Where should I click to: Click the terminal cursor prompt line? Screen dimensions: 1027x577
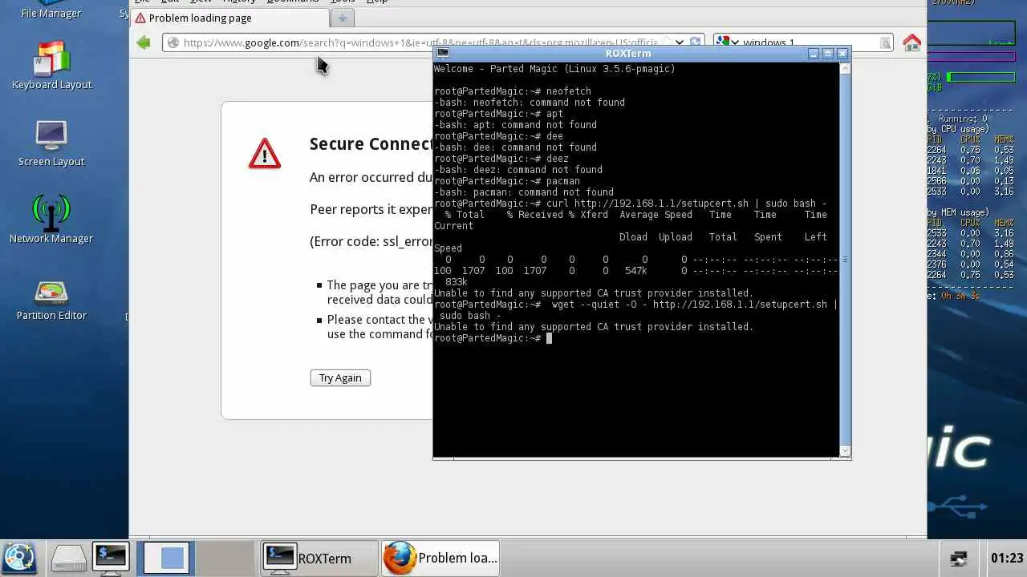pos(493,338)
